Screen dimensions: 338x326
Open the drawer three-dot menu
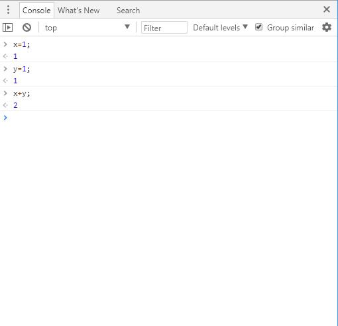[8, 10]
